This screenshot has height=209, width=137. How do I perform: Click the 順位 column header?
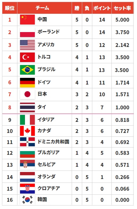(x=10, y=8)
